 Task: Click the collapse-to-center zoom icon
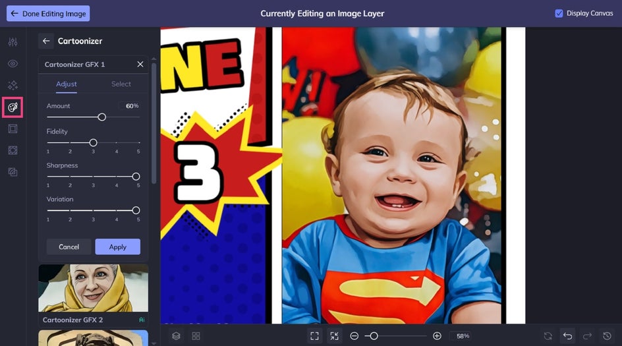(x=335, y=336)
